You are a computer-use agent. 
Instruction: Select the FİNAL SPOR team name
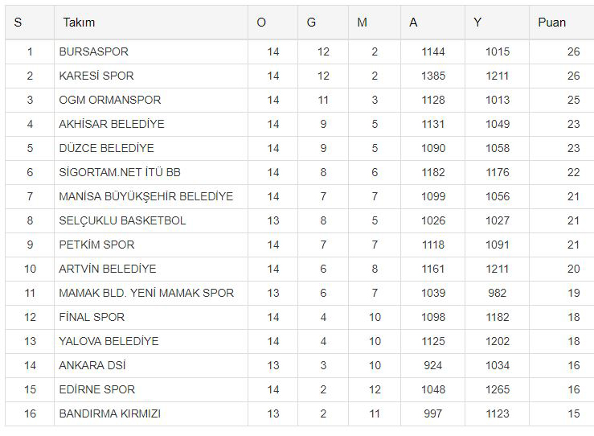(92, 317)
